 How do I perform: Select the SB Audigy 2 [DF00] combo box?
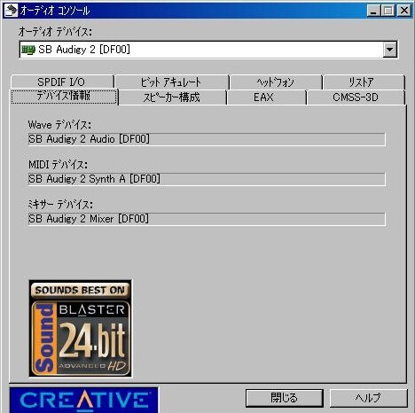coord(208,50)
